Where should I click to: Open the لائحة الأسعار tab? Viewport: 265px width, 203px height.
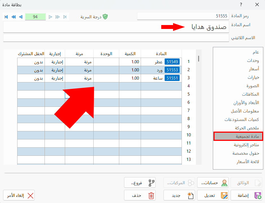tap(238, 162)
